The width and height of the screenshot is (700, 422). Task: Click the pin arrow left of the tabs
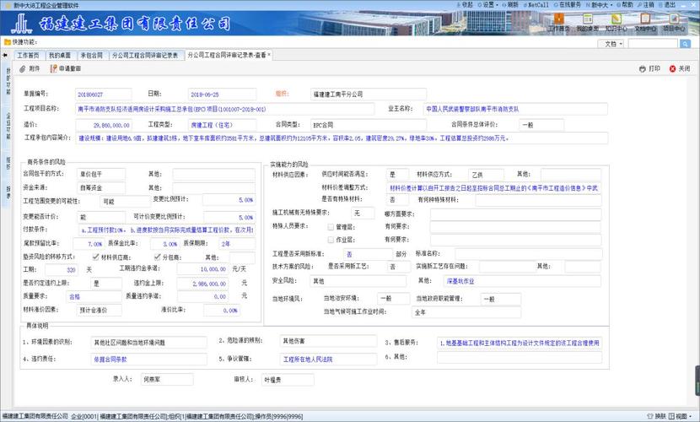5,56
